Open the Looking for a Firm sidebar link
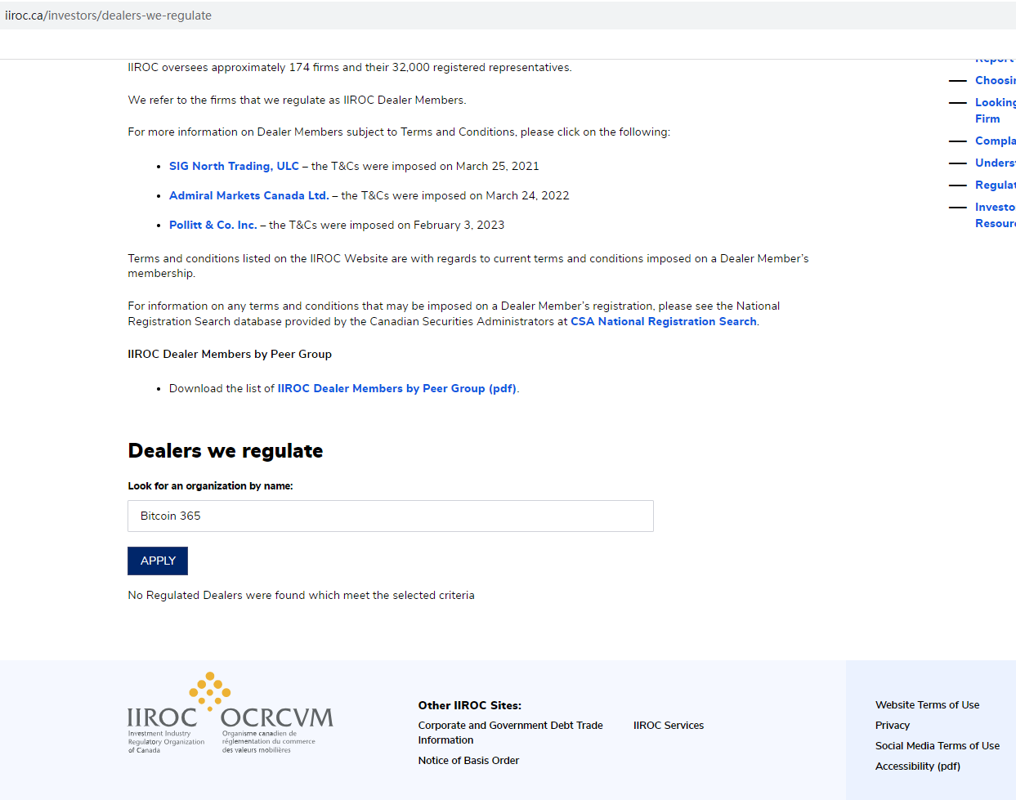 (995, 110)
